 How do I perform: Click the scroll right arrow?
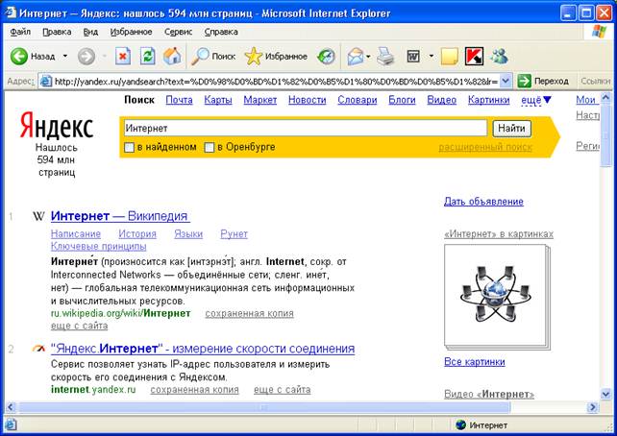[x=593, y=407]
